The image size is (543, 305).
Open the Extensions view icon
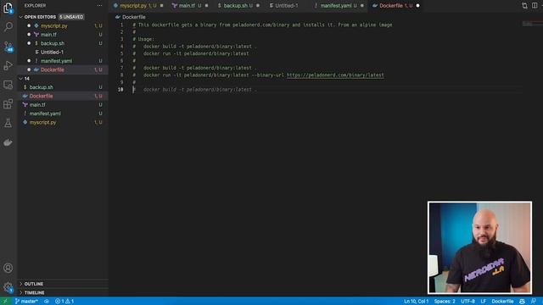pos(8,103)
